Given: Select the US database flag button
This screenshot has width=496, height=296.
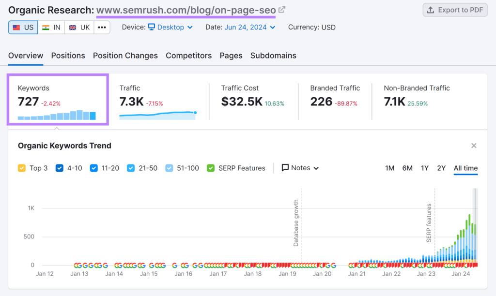Looking at the screenshot, I should (23, 28).
